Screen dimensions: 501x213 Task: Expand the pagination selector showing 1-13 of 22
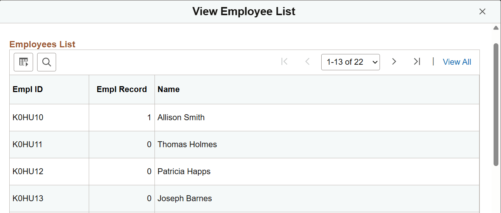coord(350,62)
